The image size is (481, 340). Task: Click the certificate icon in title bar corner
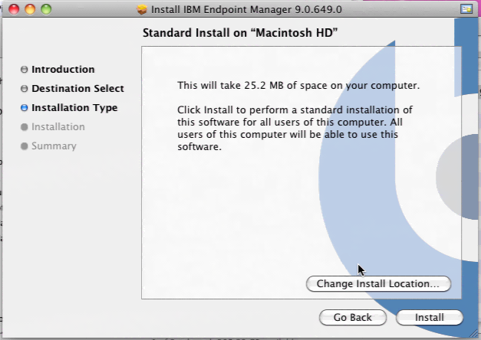466,9
